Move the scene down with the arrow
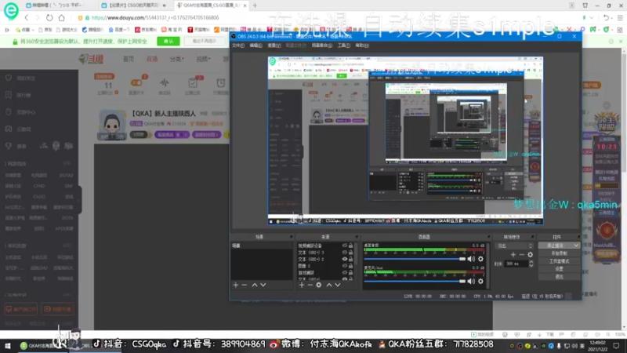Image resolution: width=627 pixels, height=353 pixels. point(263,285)
